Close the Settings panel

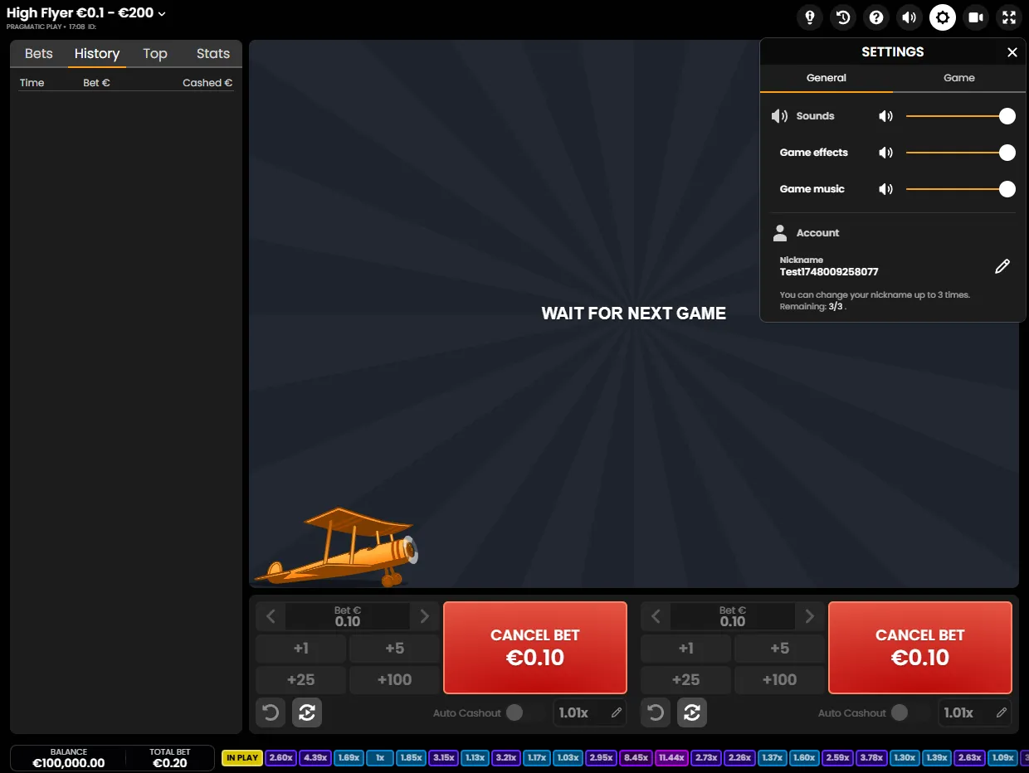[x=1012, y=52]
